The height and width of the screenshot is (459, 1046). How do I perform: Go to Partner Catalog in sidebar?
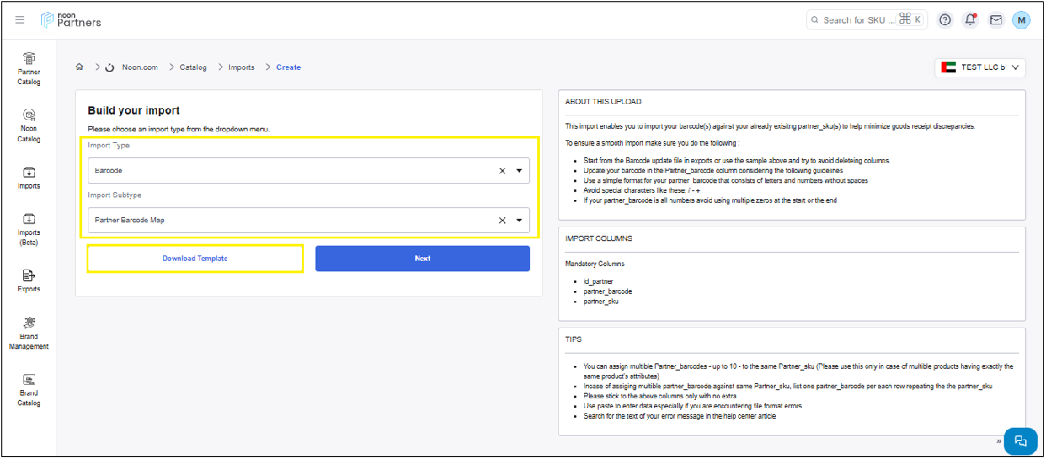29,67
